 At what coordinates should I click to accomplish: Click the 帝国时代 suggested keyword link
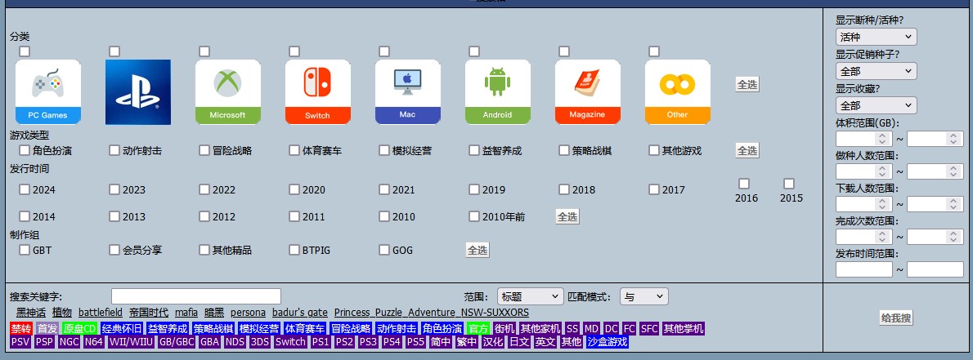coord(149,313)
